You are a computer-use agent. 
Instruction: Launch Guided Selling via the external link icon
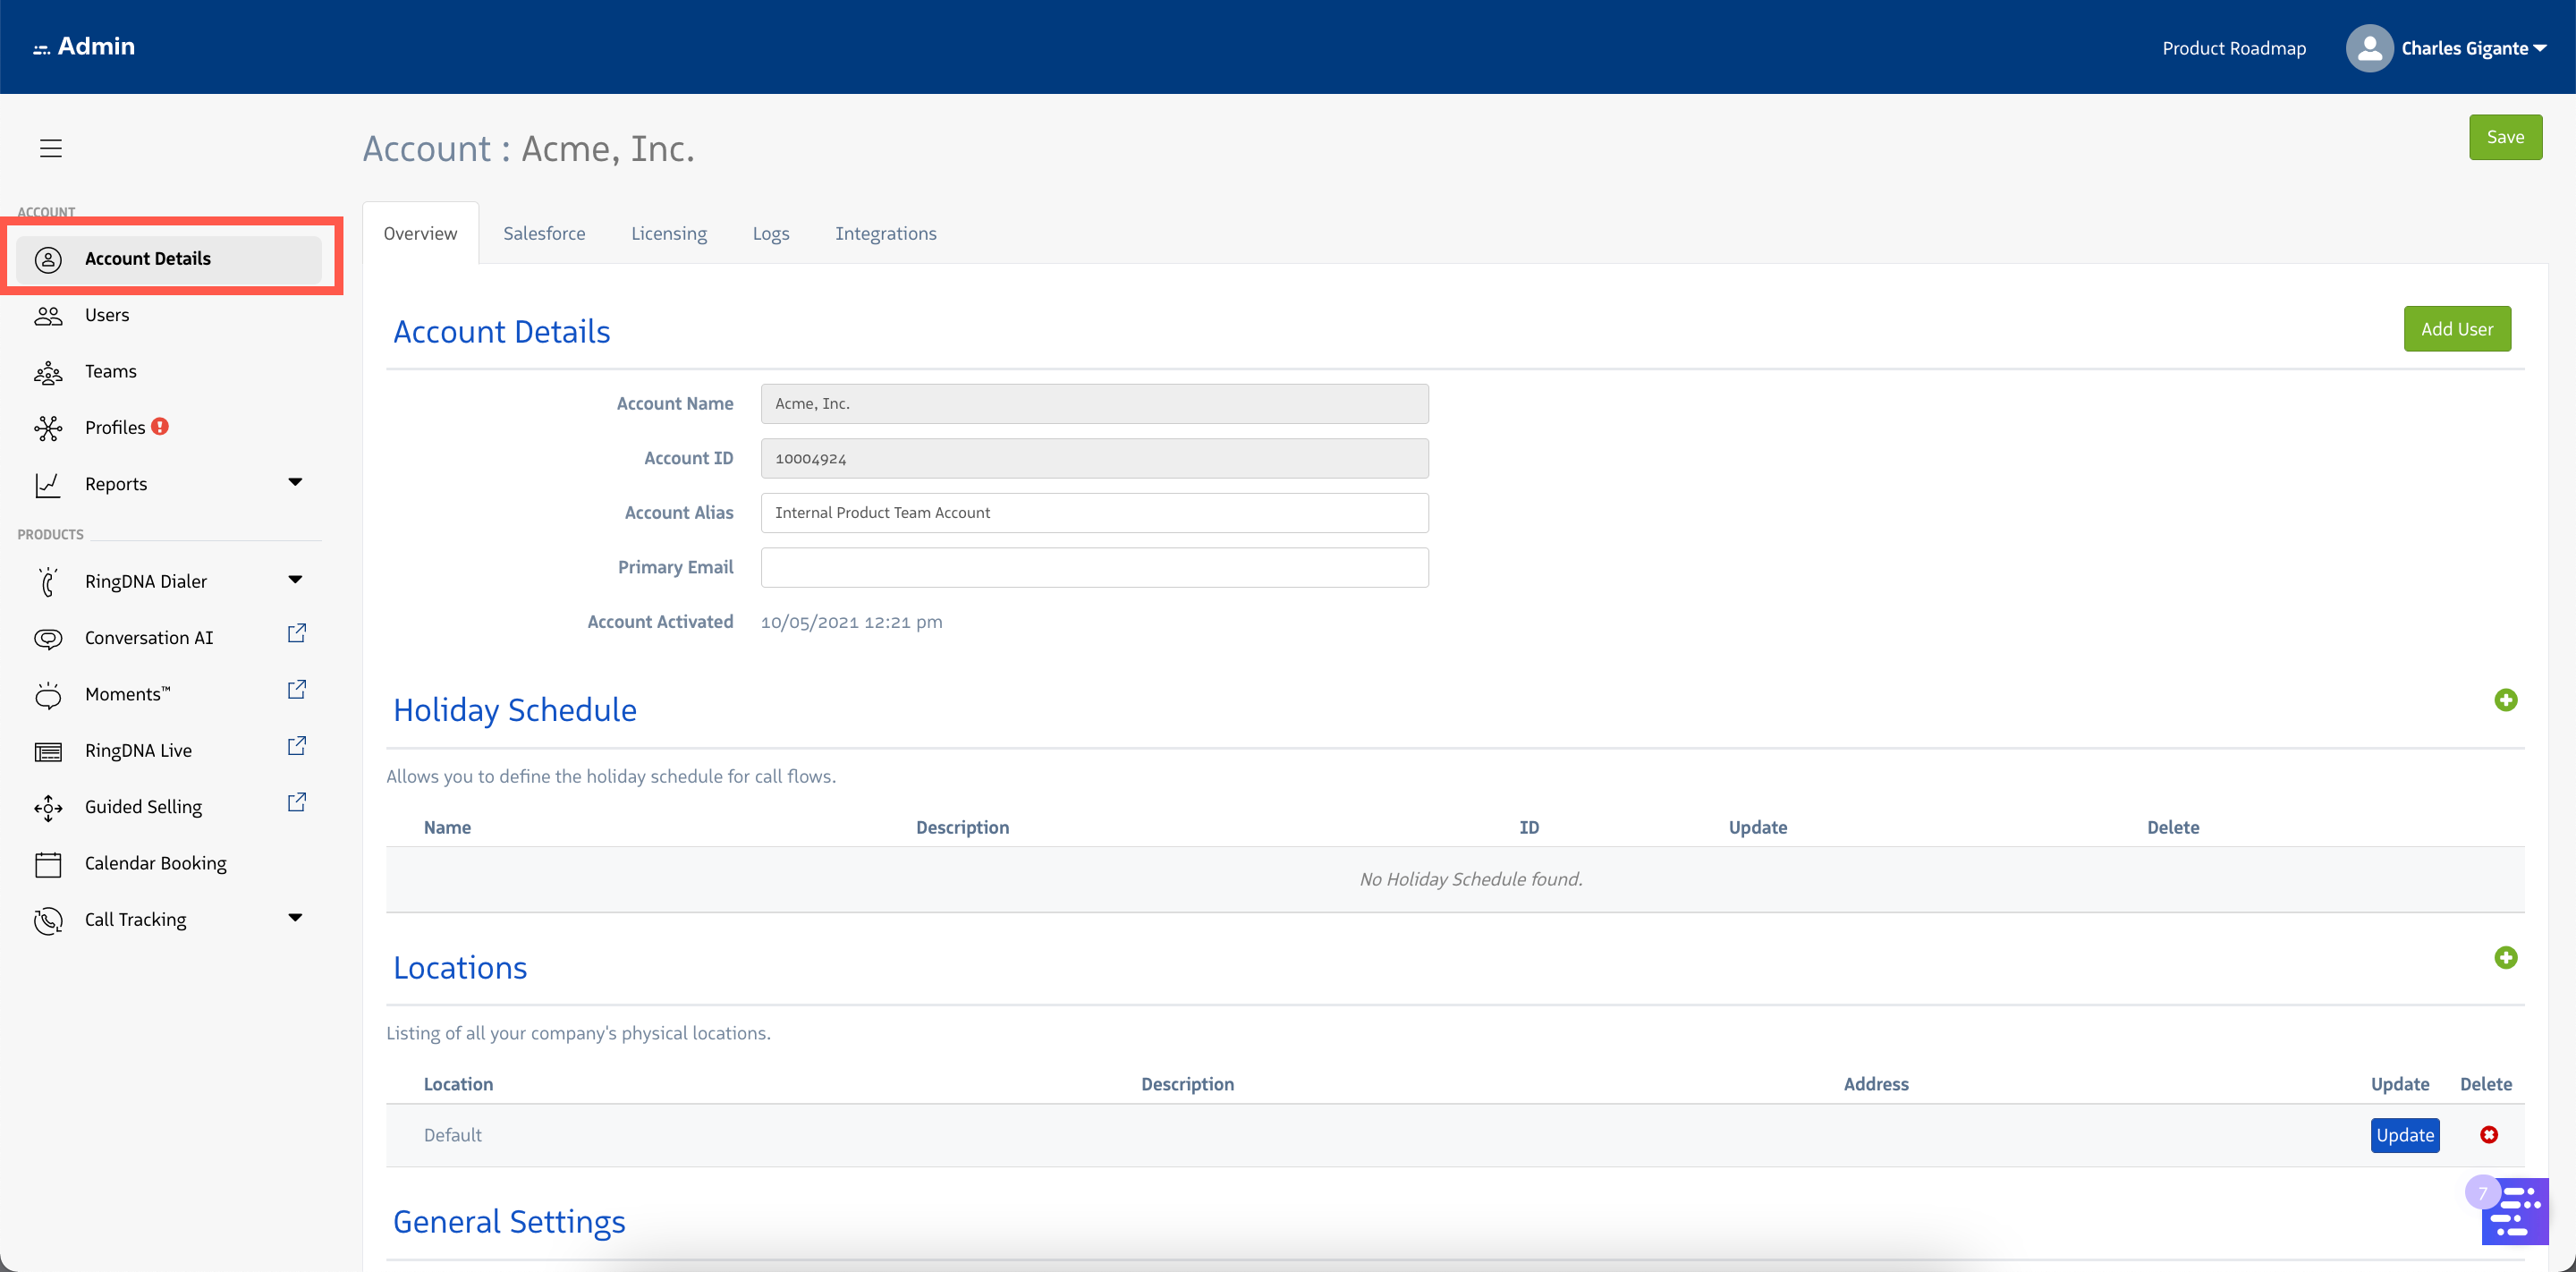click(x=296, y=802)
